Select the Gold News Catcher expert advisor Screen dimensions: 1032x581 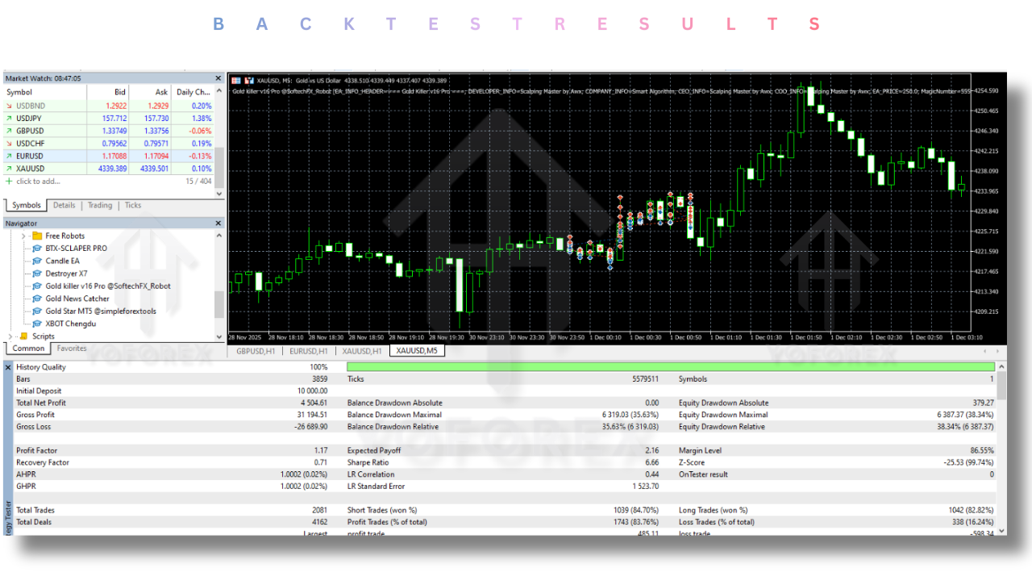point(77,299)
